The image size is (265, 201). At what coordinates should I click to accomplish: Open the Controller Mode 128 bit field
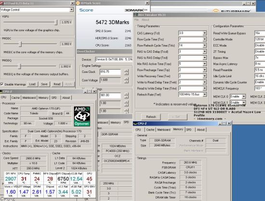click(x=260, y=39)
